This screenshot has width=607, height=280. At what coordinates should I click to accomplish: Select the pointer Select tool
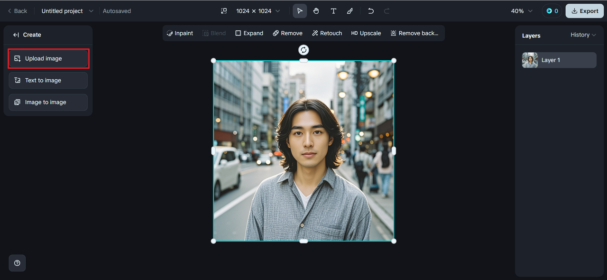[x=300, y=11]
